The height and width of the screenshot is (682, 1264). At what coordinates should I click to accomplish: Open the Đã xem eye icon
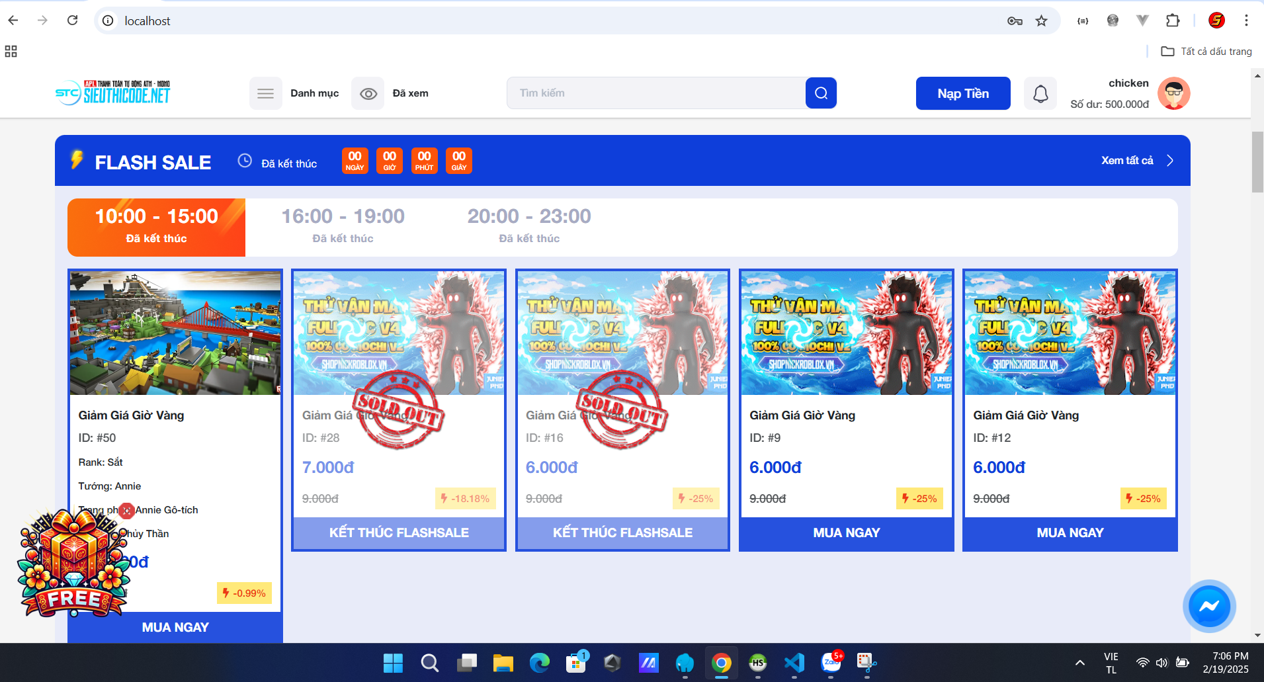[368, 93]
